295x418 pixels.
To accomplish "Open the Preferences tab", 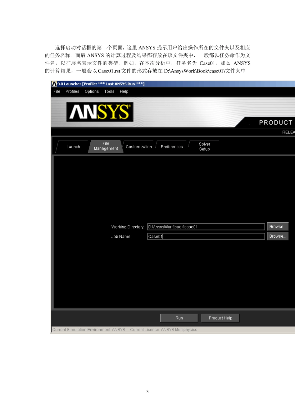I will tap(172, 147).
